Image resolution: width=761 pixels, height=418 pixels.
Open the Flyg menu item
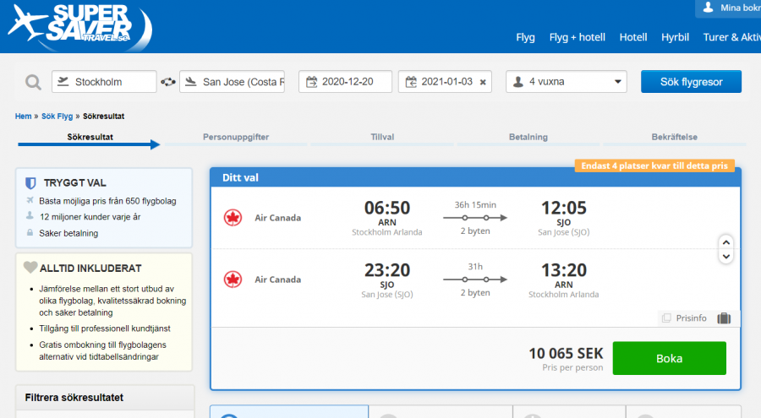pos(525,37)
